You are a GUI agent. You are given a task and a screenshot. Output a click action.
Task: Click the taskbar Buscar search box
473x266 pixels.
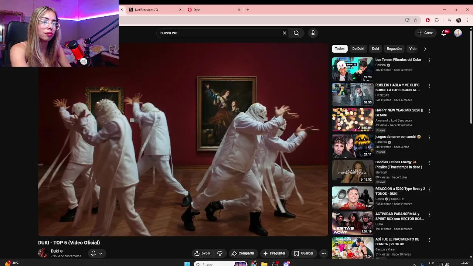click(x=220, y=264)
